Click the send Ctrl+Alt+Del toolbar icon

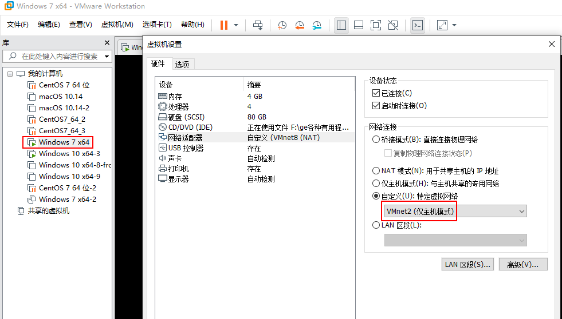click(258, 25)
